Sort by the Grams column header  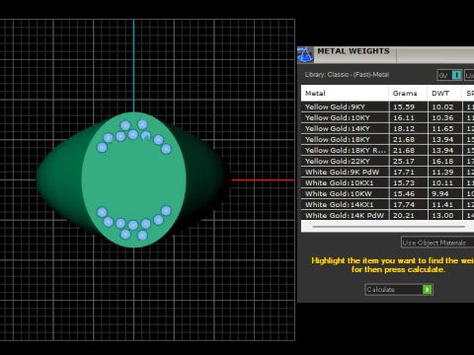pyautogui.click(x=408, y=94)
